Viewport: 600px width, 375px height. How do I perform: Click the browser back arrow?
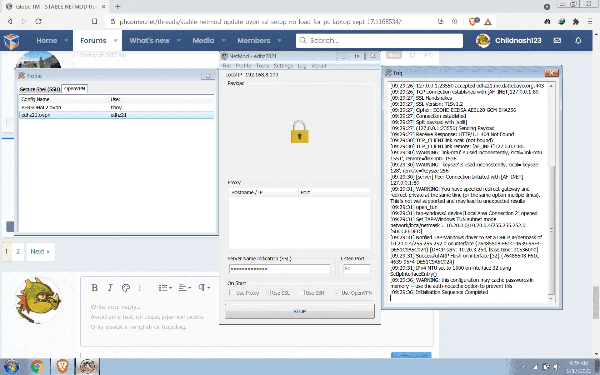pyautogui.click(x=10, y=21)
